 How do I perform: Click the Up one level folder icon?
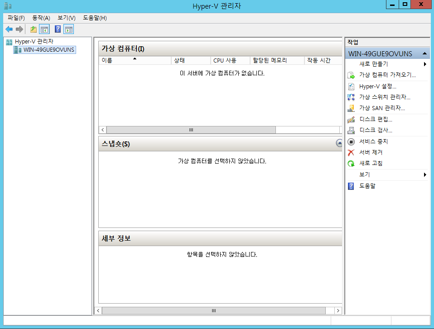[x=34, y=29]
